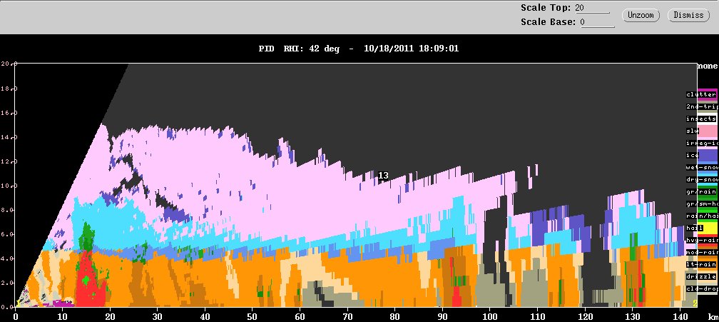Click the 100 km range axis label
Screen dimensions: 719x322
tap(490, 316)
